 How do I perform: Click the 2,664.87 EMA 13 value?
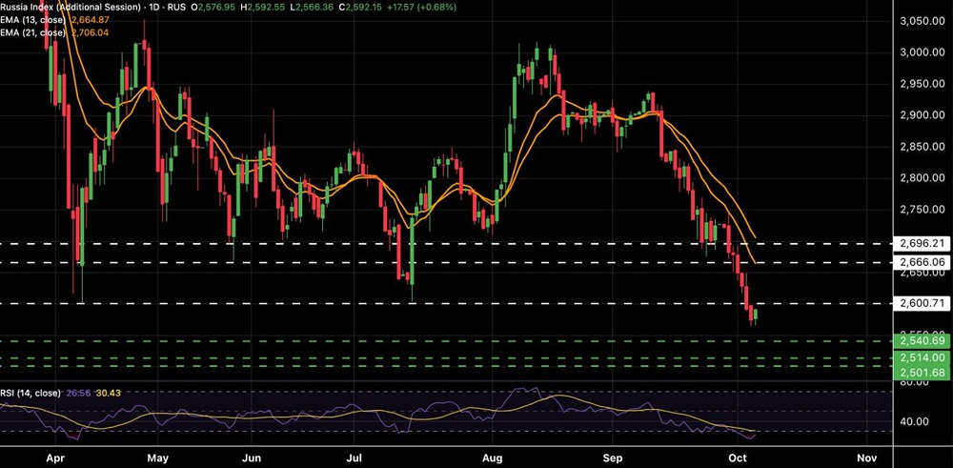pos(90,20)
